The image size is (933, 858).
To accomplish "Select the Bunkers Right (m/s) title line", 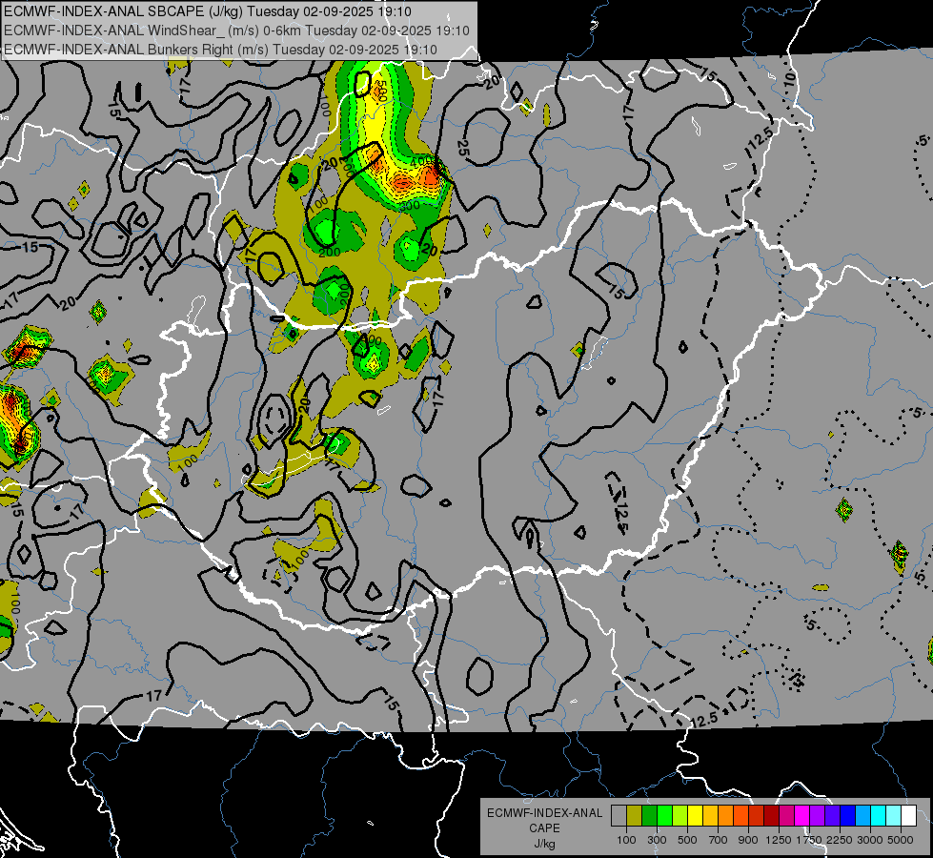I will coord(220,50).
